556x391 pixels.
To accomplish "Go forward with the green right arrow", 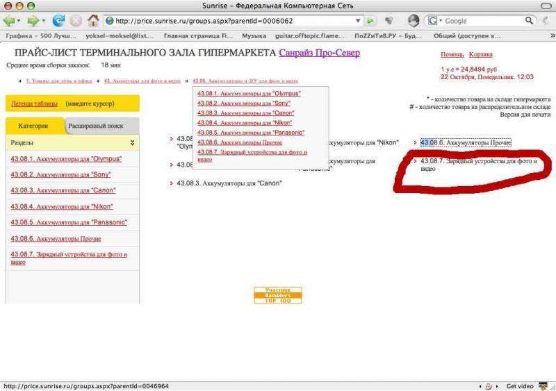I will tap(33, 21).
